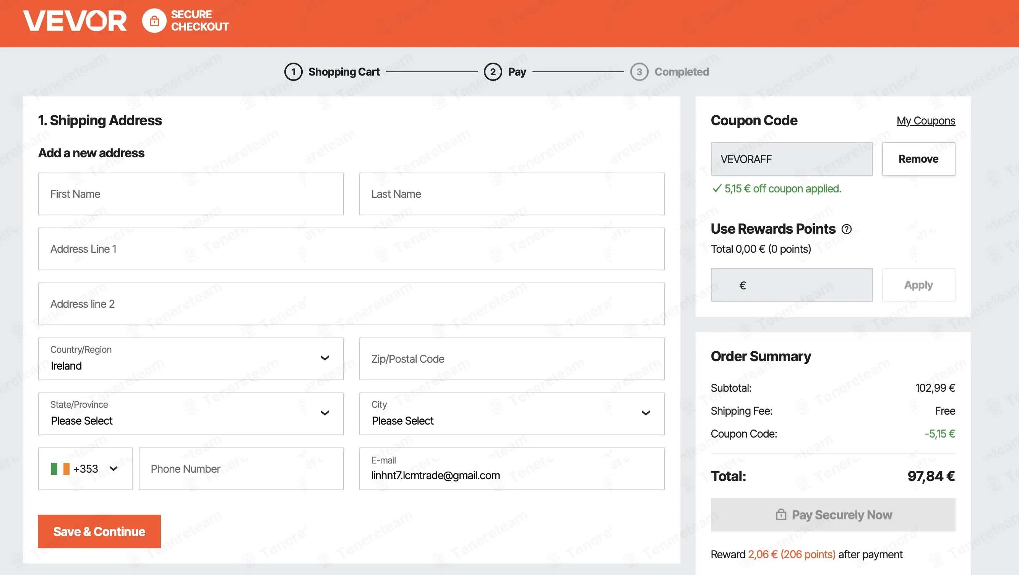Screen dimensions: 1019x575
Task: Remove the VEVORAFF coupon code
Action: click(918, 158)
